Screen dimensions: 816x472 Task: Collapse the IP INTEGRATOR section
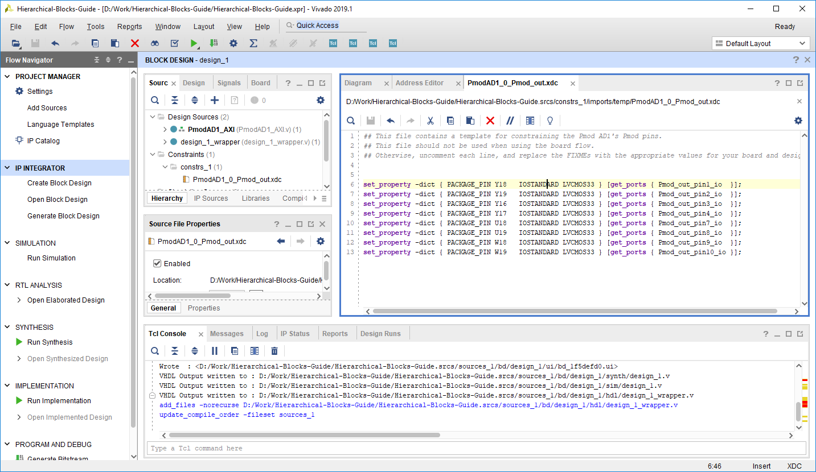pos(7,168)
